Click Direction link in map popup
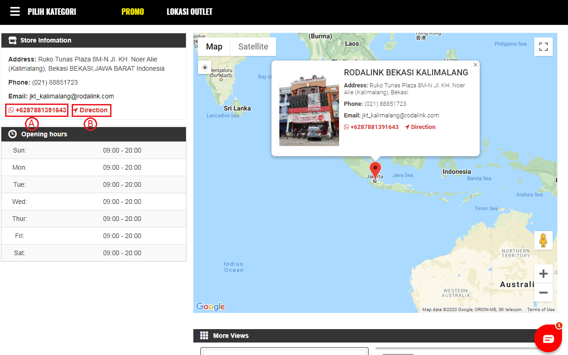 (x=420, y=127)
